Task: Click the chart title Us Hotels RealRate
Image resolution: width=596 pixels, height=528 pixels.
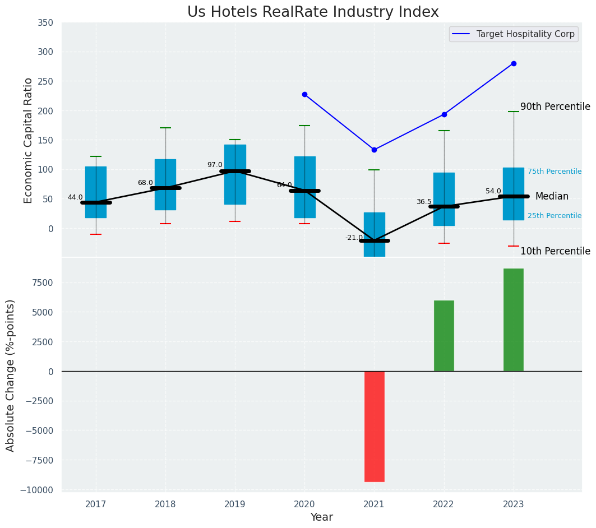Action: [313, 12]
